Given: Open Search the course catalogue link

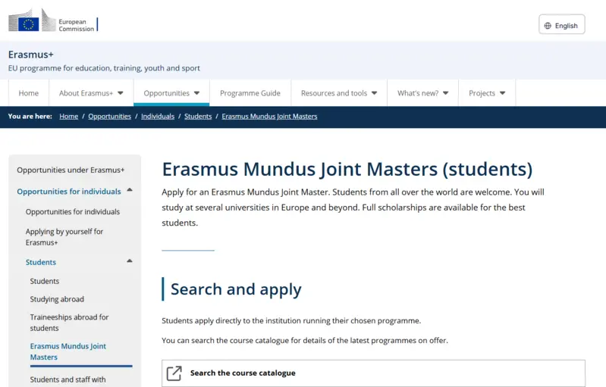Looking at the screenshot, I should pyautogui.click(x=373, y=373).
